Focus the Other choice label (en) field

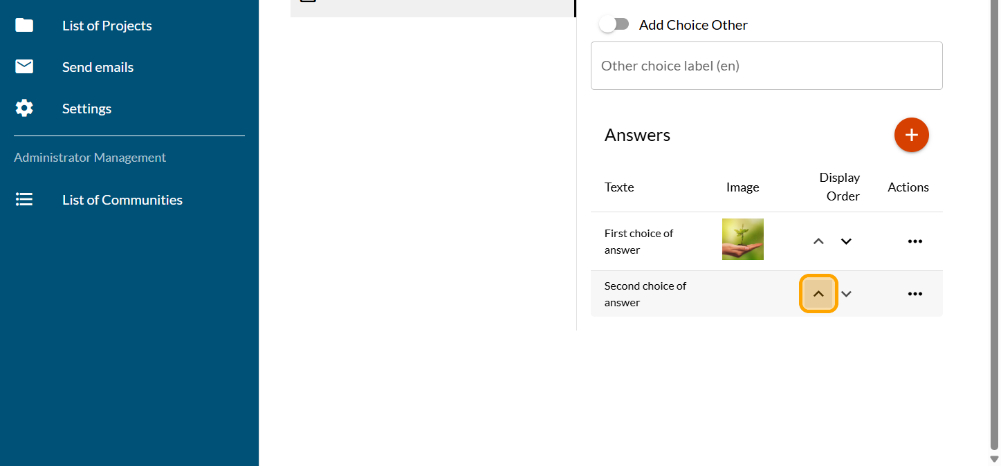766,66
